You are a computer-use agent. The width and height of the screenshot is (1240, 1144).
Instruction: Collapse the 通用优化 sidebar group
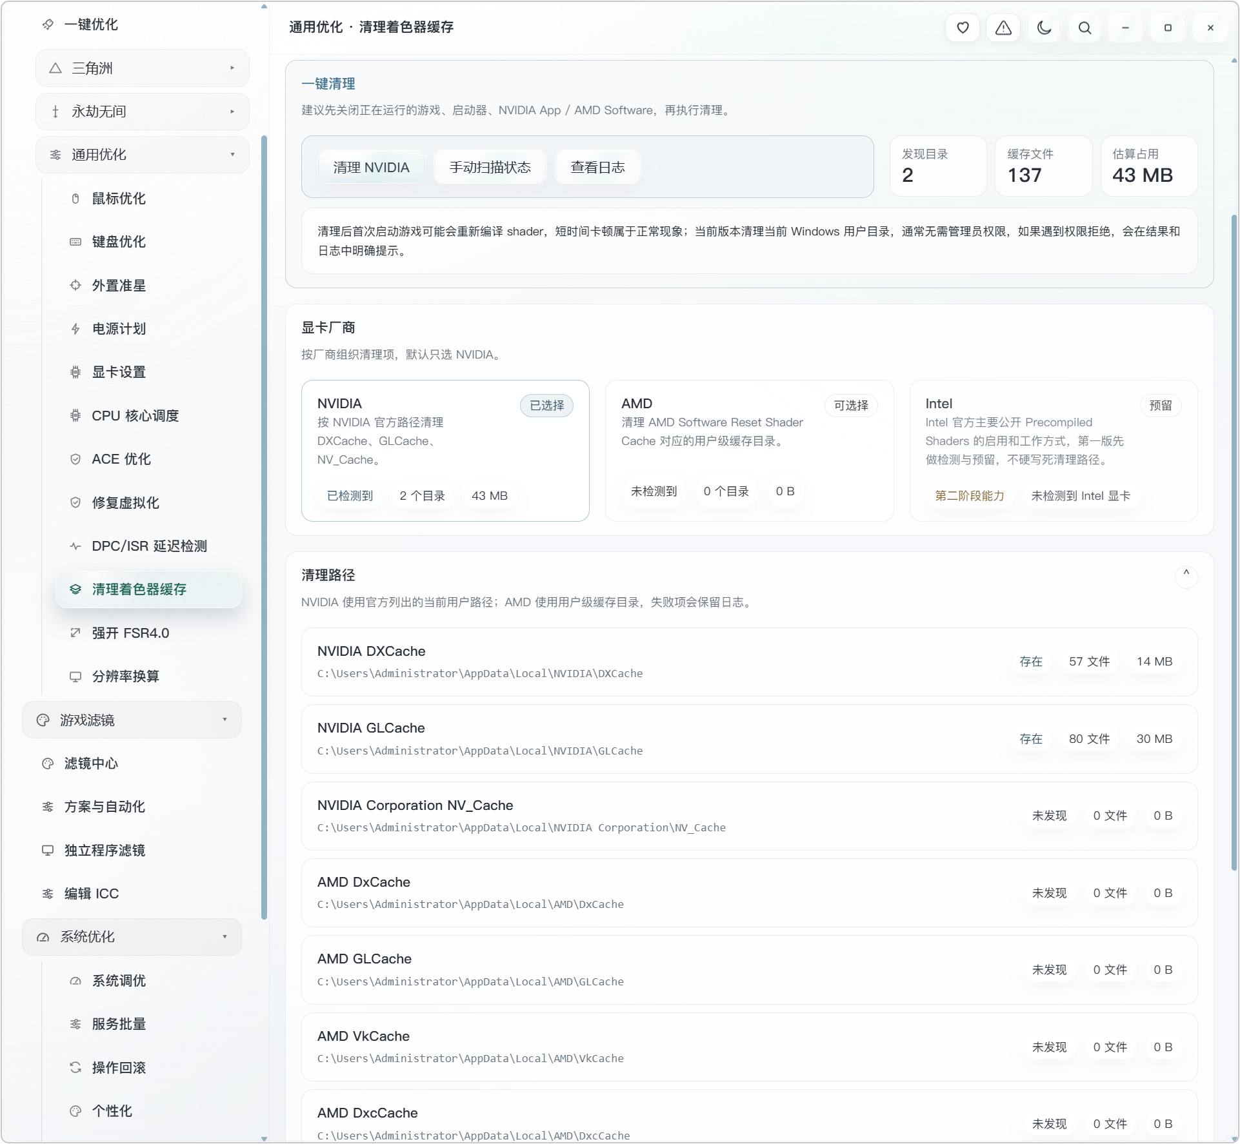pos(143,155)
